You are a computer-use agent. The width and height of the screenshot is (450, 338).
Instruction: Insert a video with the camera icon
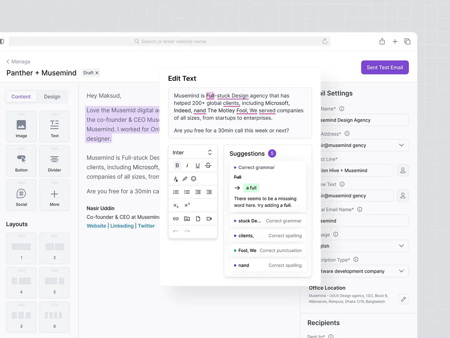pos(209,219)
